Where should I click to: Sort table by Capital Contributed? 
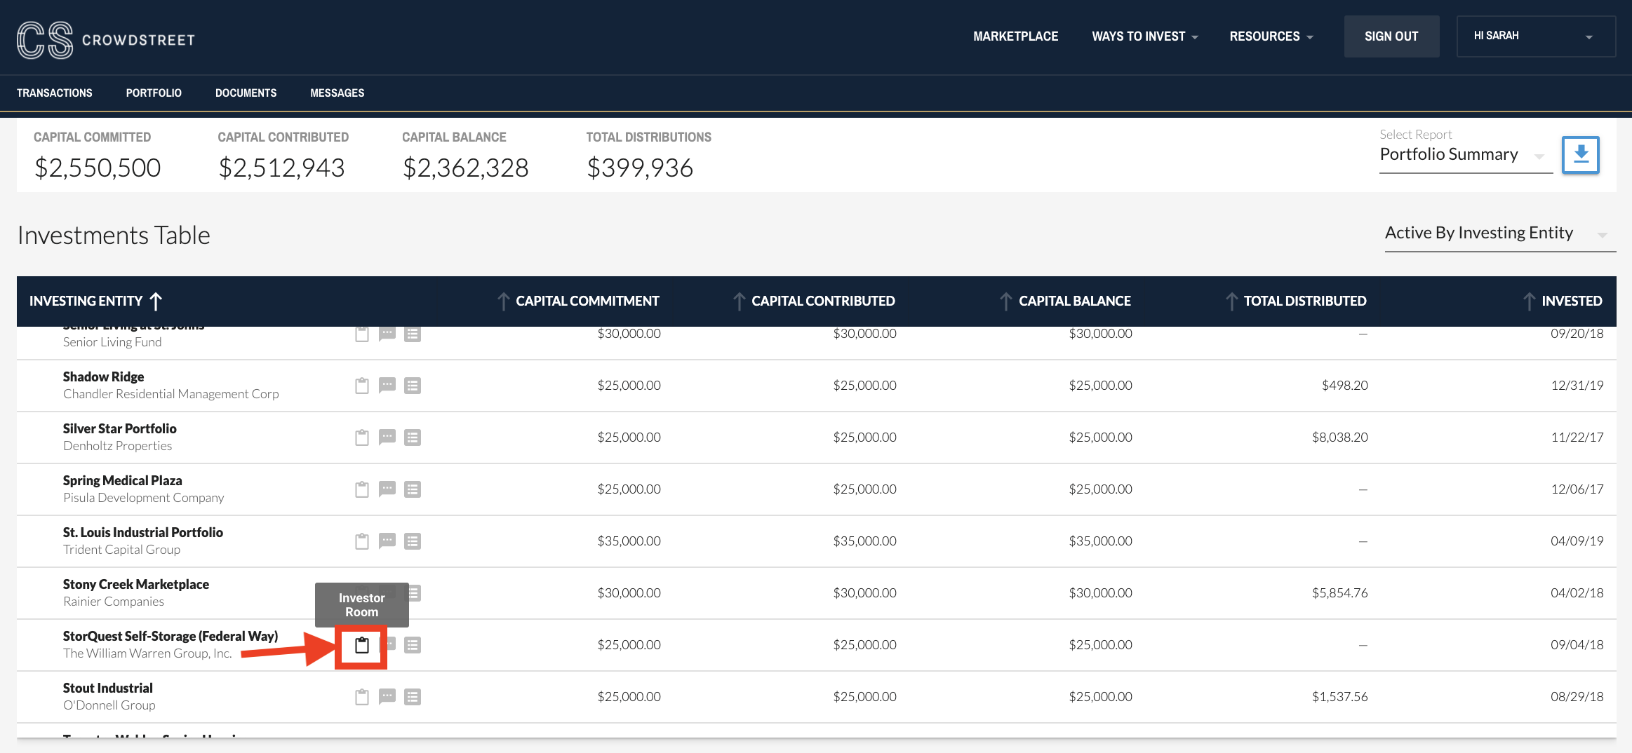pos(815,301)
